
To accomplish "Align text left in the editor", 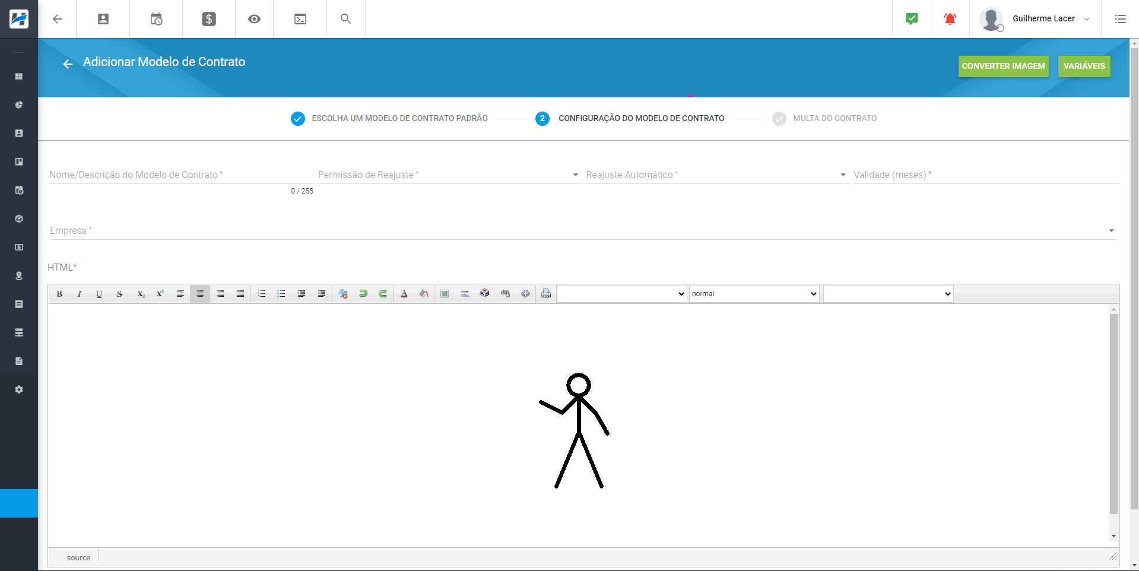I will [180, 294].
